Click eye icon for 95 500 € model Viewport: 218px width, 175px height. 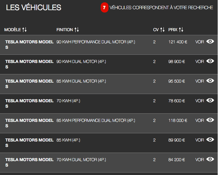point(210,81)
